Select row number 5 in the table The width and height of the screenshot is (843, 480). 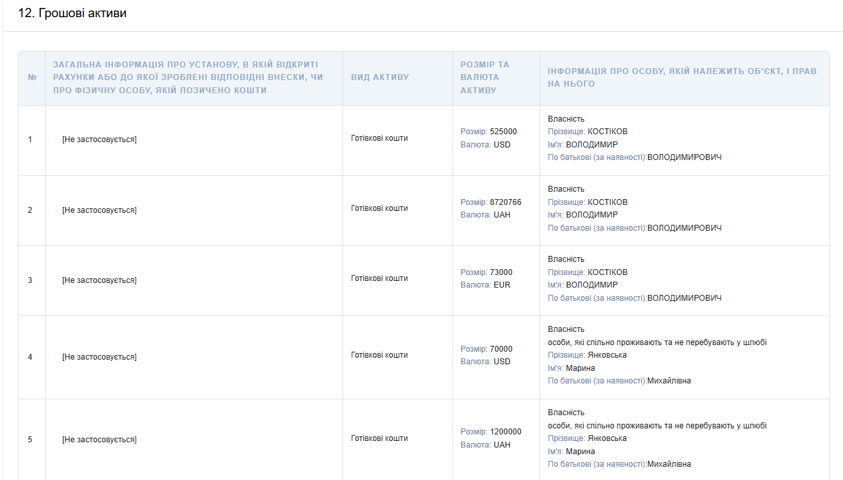coord(30,440)
